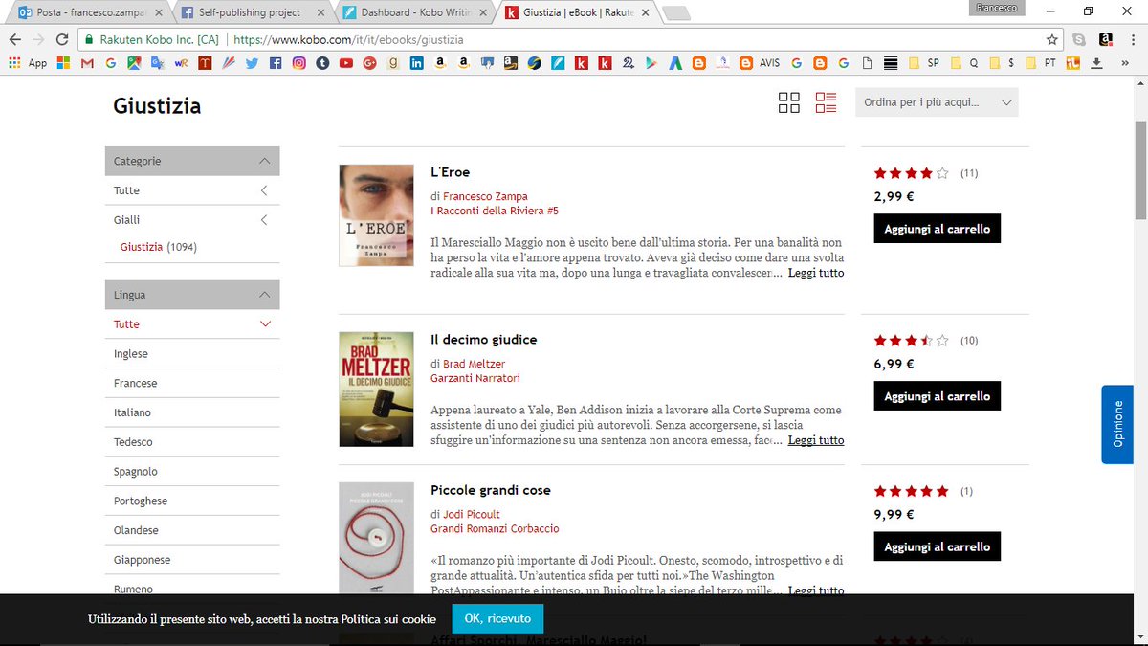Open the SP bookmarks folder
This screenshot has height=646, width=1148.
(x=924, y=63)
